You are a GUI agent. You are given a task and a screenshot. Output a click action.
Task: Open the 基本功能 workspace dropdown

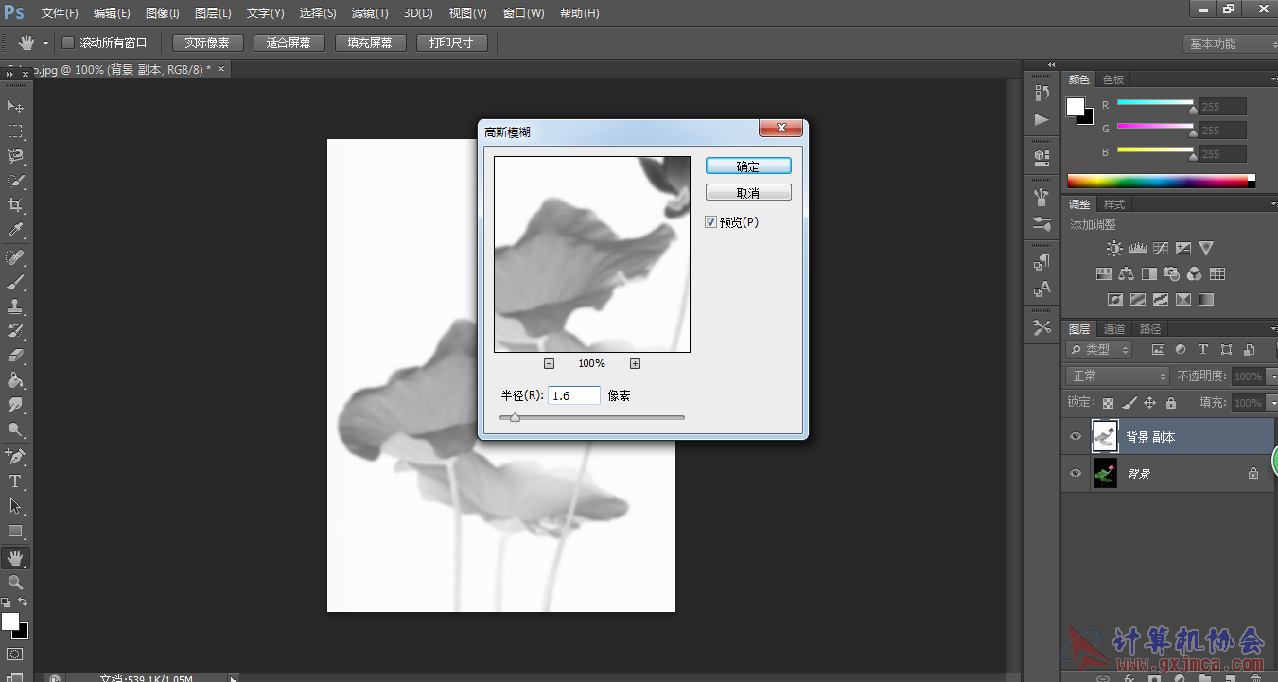click(x=1230, y=44)
